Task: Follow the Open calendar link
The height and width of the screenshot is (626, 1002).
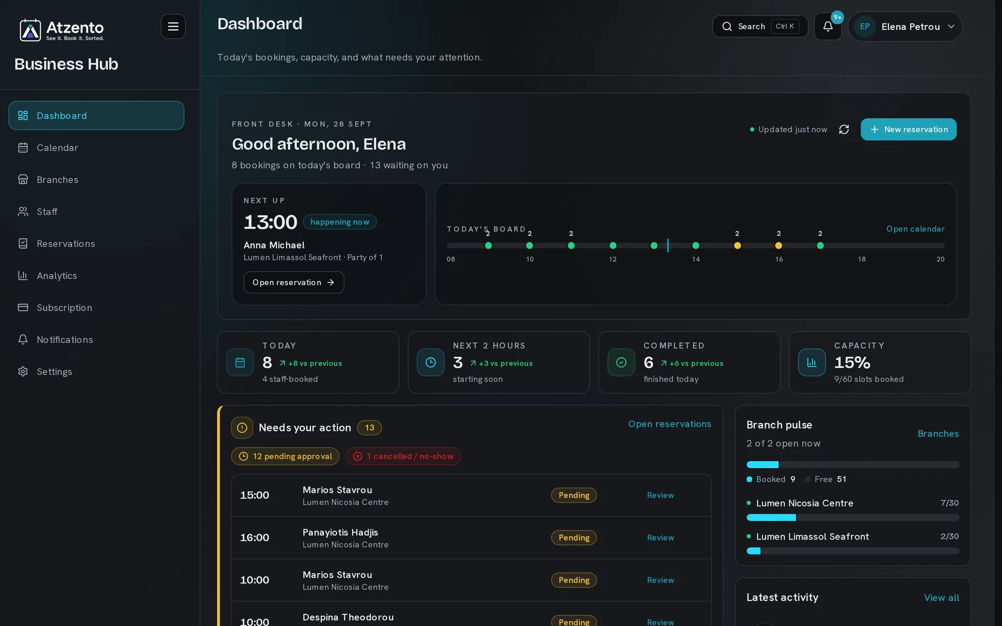Action: [x=915, y=229]
